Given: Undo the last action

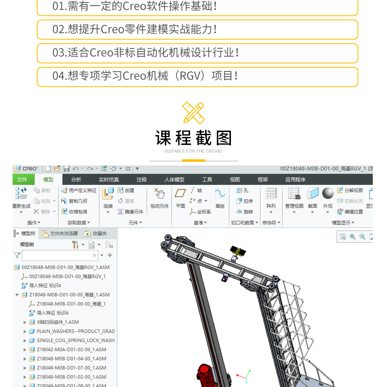Looking at the screenshot, I should [75, 169].
